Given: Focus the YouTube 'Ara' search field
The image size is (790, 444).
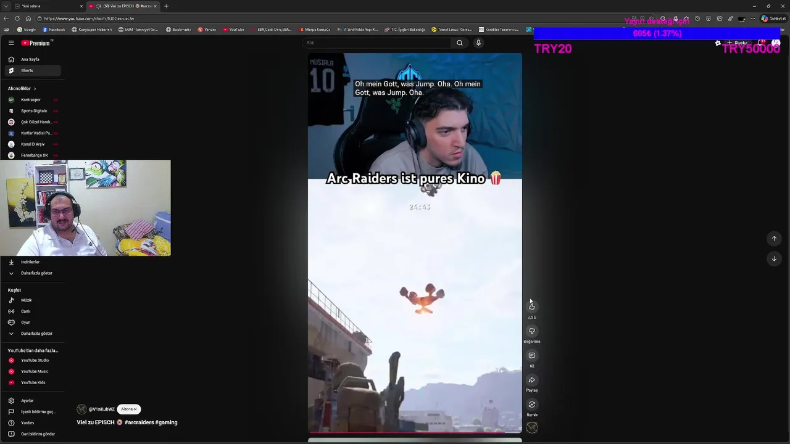Looking at the screenshot, I should point(378,43).
